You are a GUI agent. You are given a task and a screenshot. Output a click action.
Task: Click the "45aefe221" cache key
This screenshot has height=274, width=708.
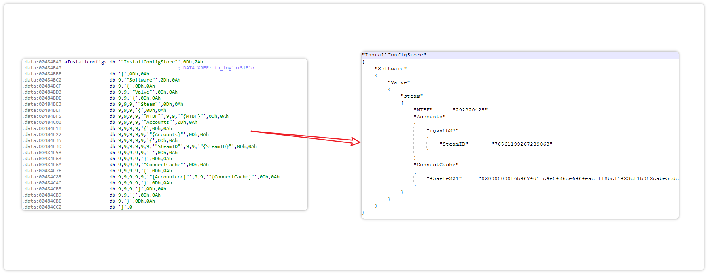click(x=444, y=178)
